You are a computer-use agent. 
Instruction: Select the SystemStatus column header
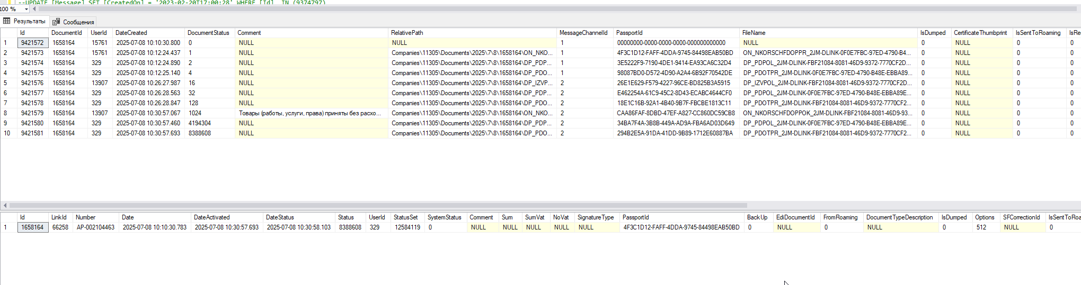(x=446, y=217)
